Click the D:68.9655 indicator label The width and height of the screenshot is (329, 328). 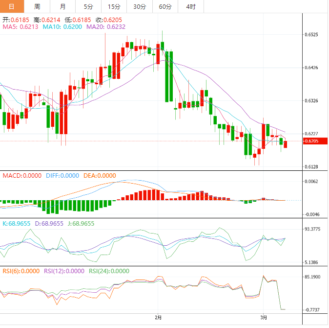tap(49, 224)
